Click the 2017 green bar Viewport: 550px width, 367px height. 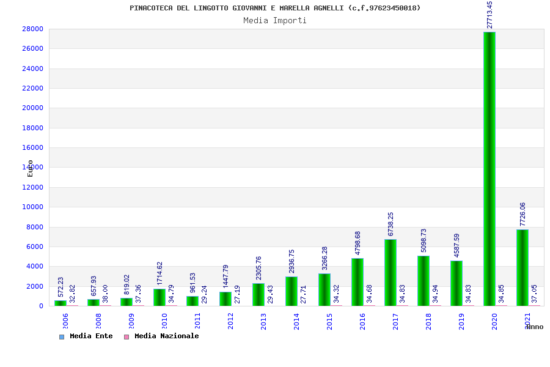391,273
